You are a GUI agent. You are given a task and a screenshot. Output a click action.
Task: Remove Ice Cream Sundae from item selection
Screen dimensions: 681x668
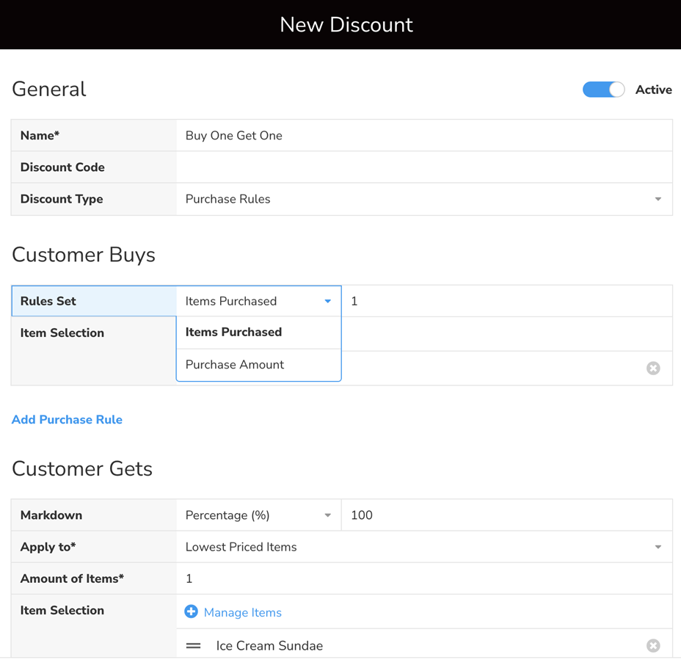[x=653, y=646]
